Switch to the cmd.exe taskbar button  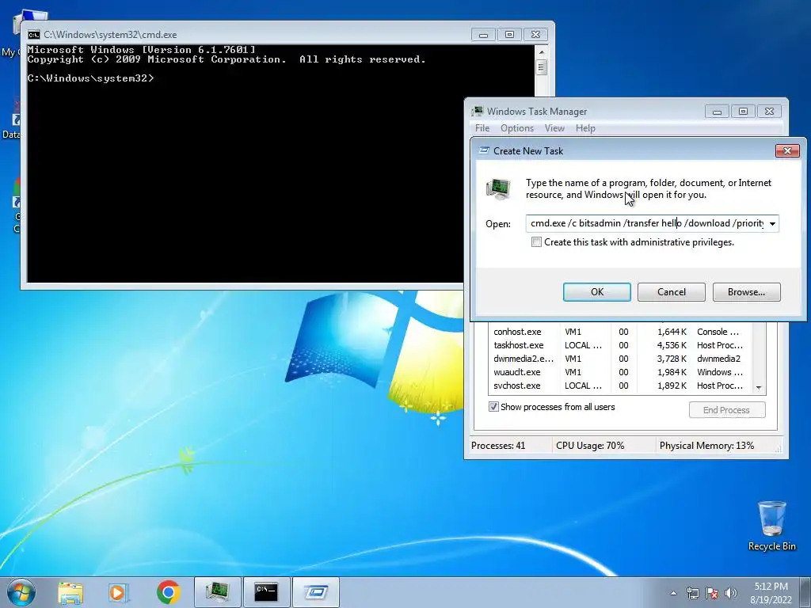[266, 592]
